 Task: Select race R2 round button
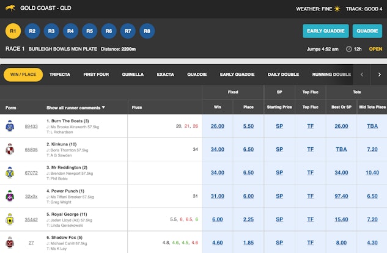click(x=32, y=31)
